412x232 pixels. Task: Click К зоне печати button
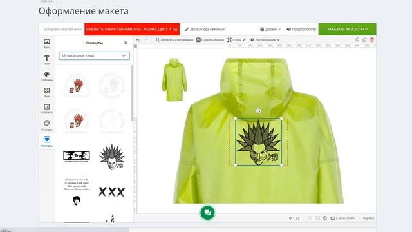342,218
